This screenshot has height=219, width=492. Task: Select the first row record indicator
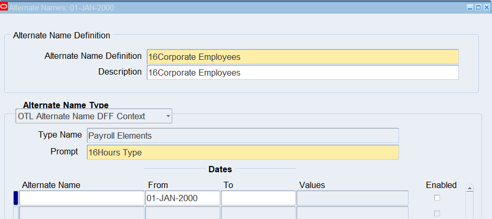(16, 198)
